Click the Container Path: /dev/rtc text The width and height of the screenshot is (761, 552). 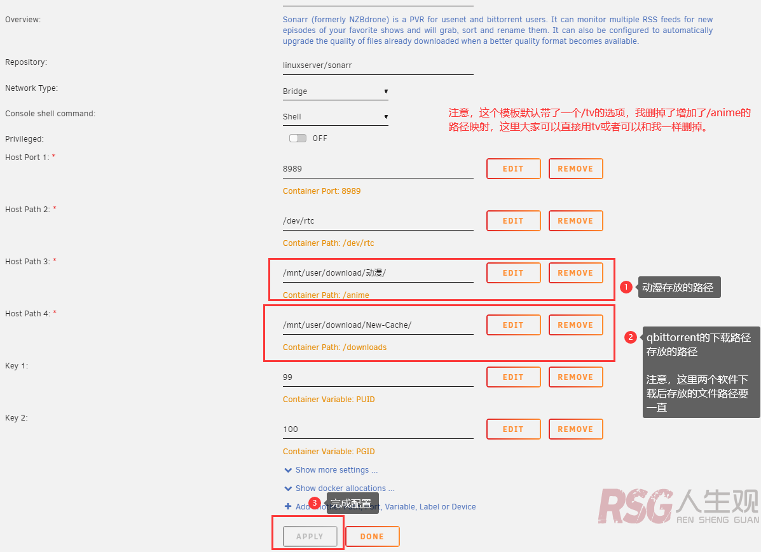point(329,243)
